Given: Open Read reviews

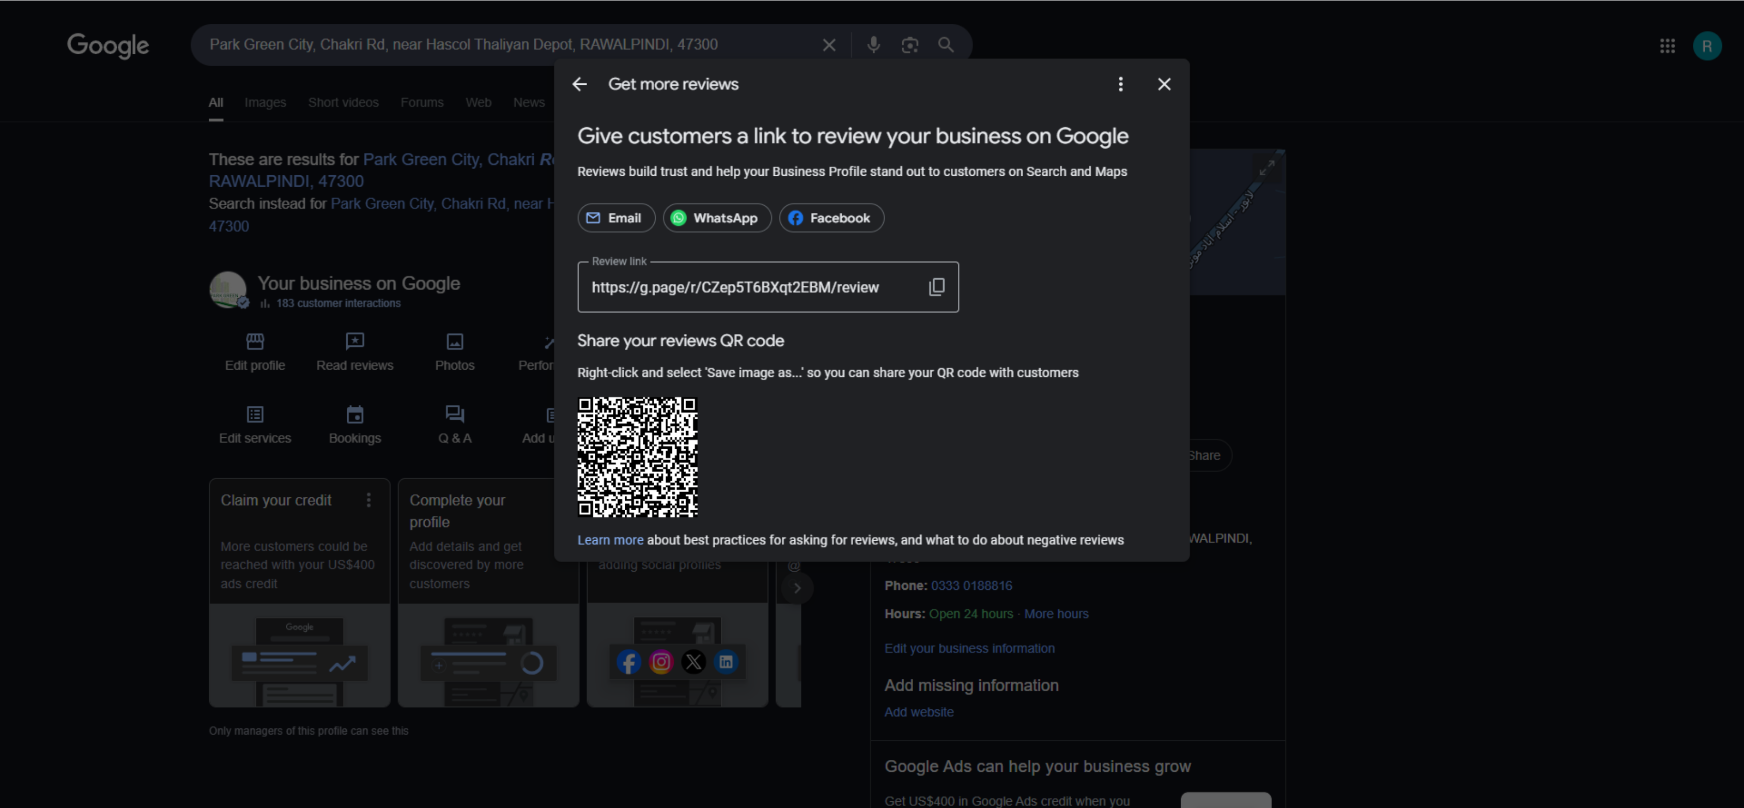Looking at the screenshot, I should coord(354,352).
